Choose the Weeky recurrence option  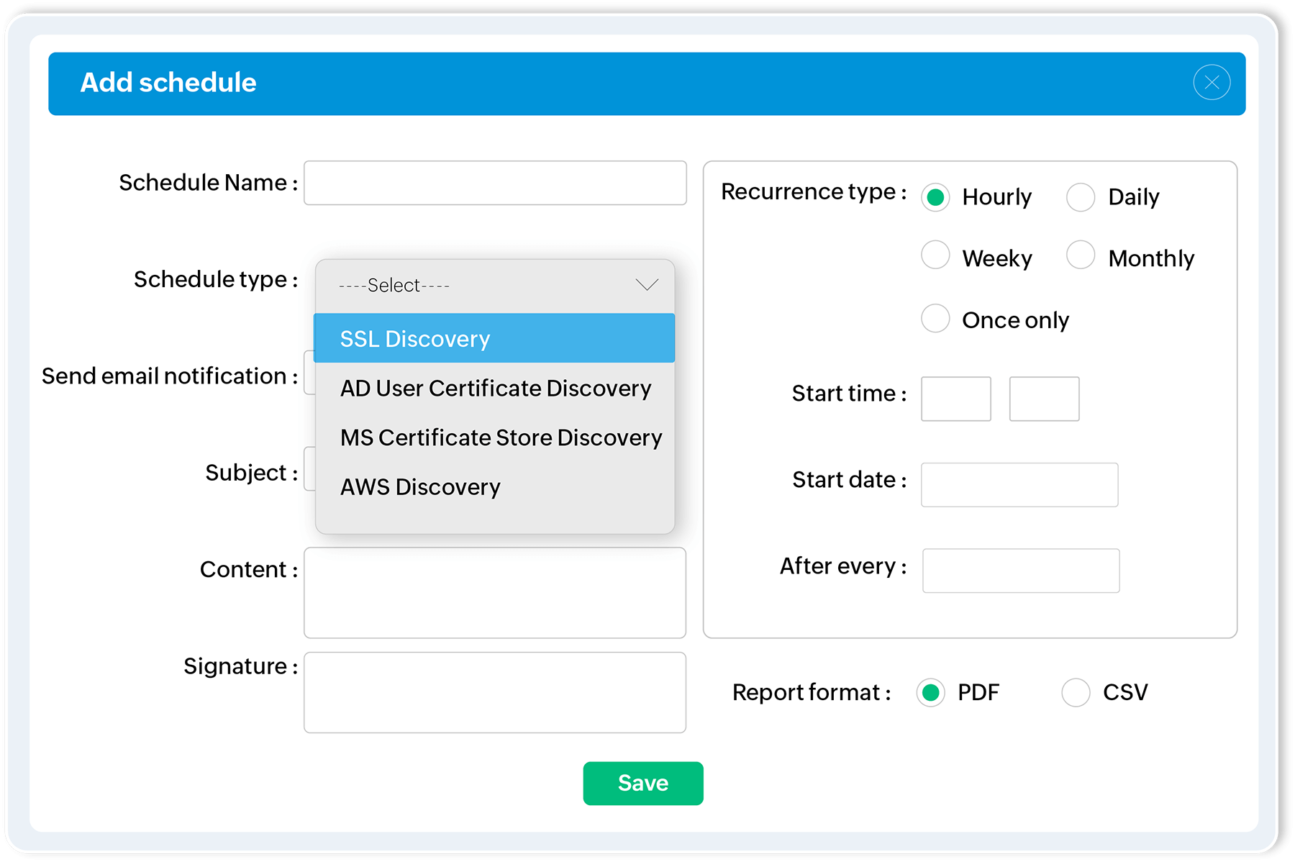pyautogui.click(x=935, y=255)
